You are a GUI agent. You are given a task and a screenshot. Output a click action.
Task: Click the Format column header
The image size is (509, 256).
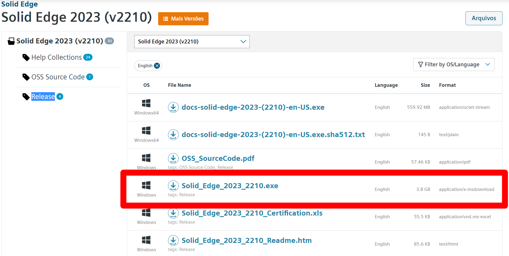pos(448,85)
